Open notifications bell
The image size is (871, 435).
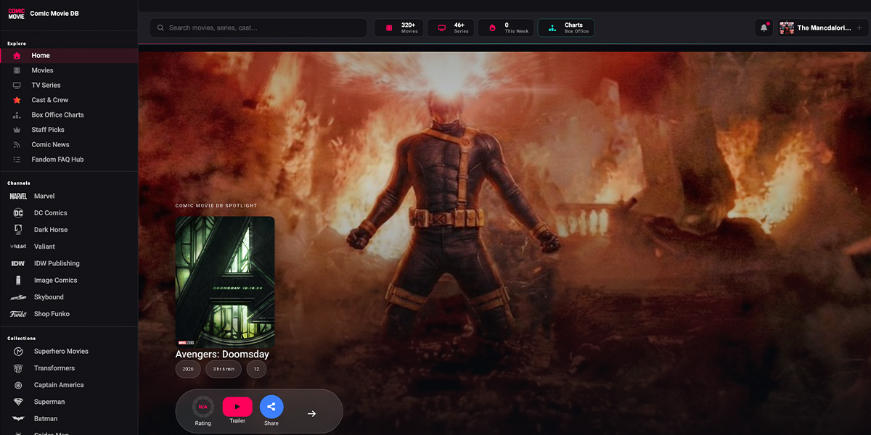[x=764, y=28]
